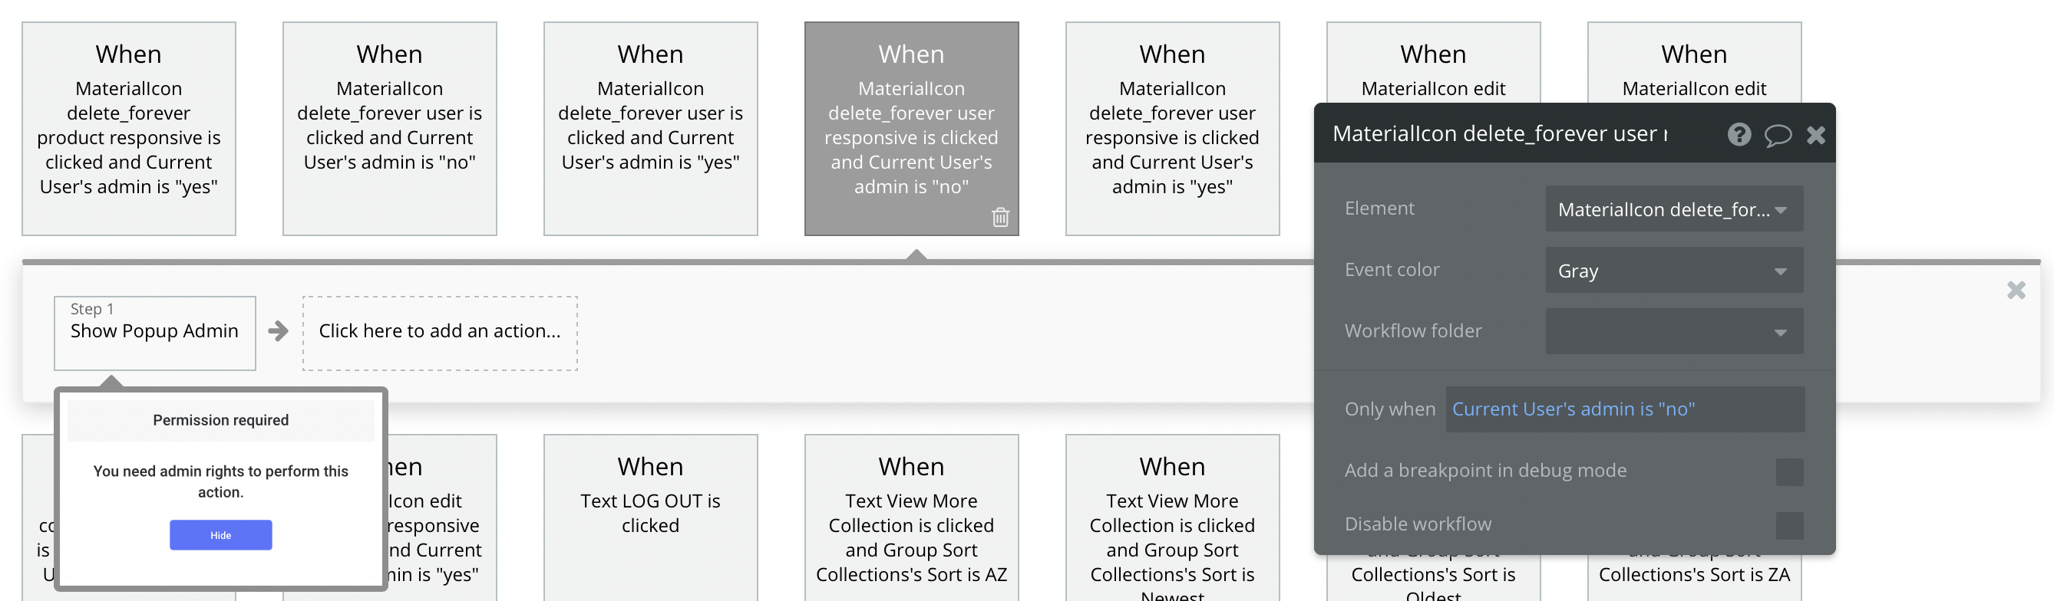
Task: Expand the Event color dropdown
Action: 1673,271
